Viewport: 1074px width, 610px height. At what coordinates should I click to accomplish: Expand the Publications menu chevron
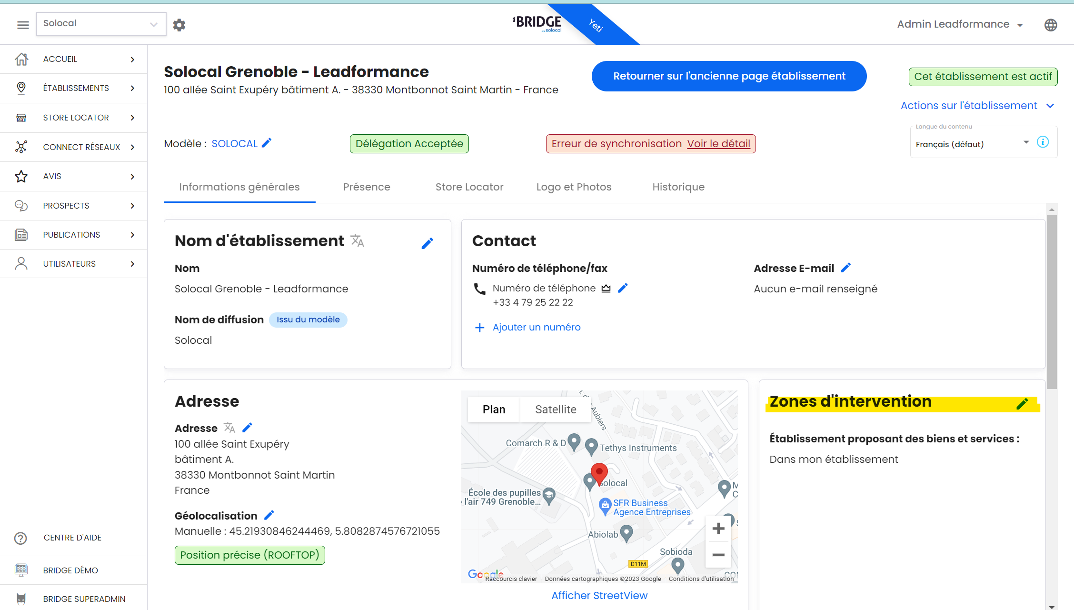pyautogui.click(x=133, y=235)
